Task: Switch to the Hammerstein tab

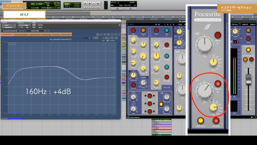Action: coord(35,34)
